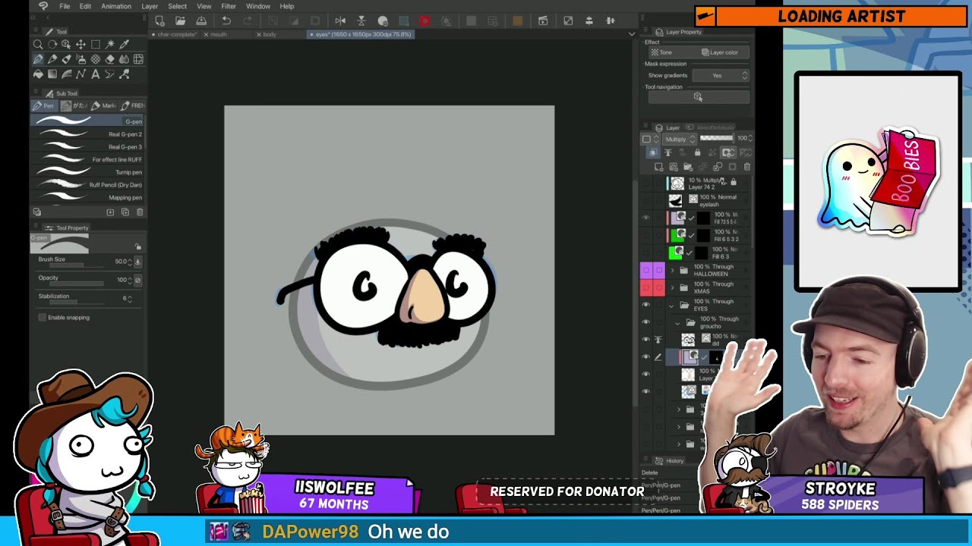This screenshot has height=546, width=972.
Task: Click Delete layer trash icon
Action: [x=747, y=167]
